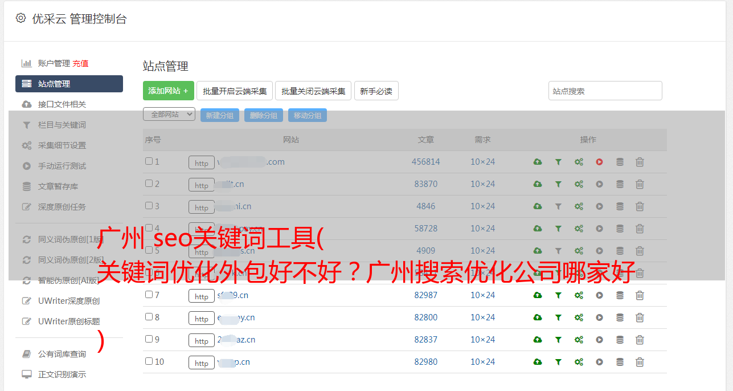
Task: Click the gear icon beside 优采云 管理控制台
Action: pyautogui.click(x=21, y=18)
